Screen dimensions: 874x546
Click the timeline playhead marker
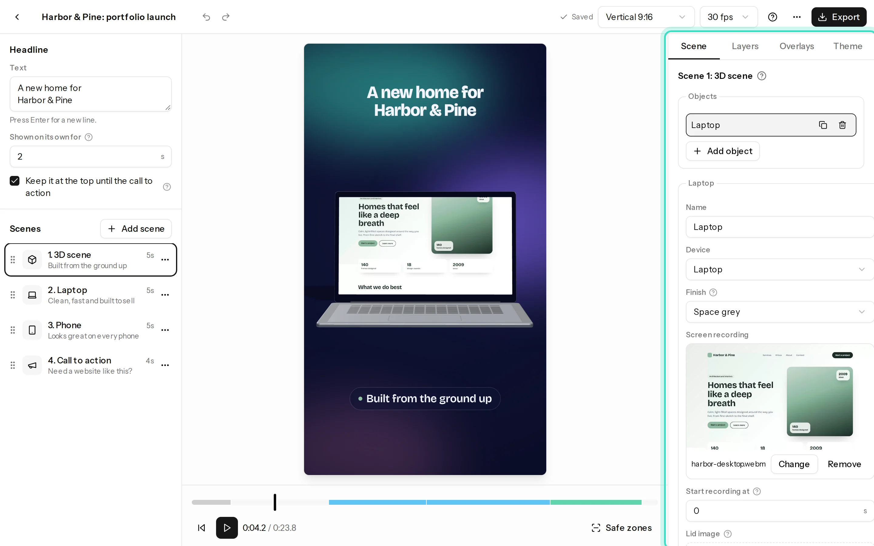point(275,502)
